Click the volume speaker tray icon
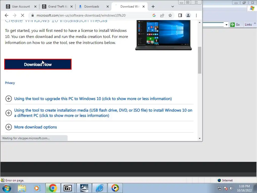 [232, 188]
